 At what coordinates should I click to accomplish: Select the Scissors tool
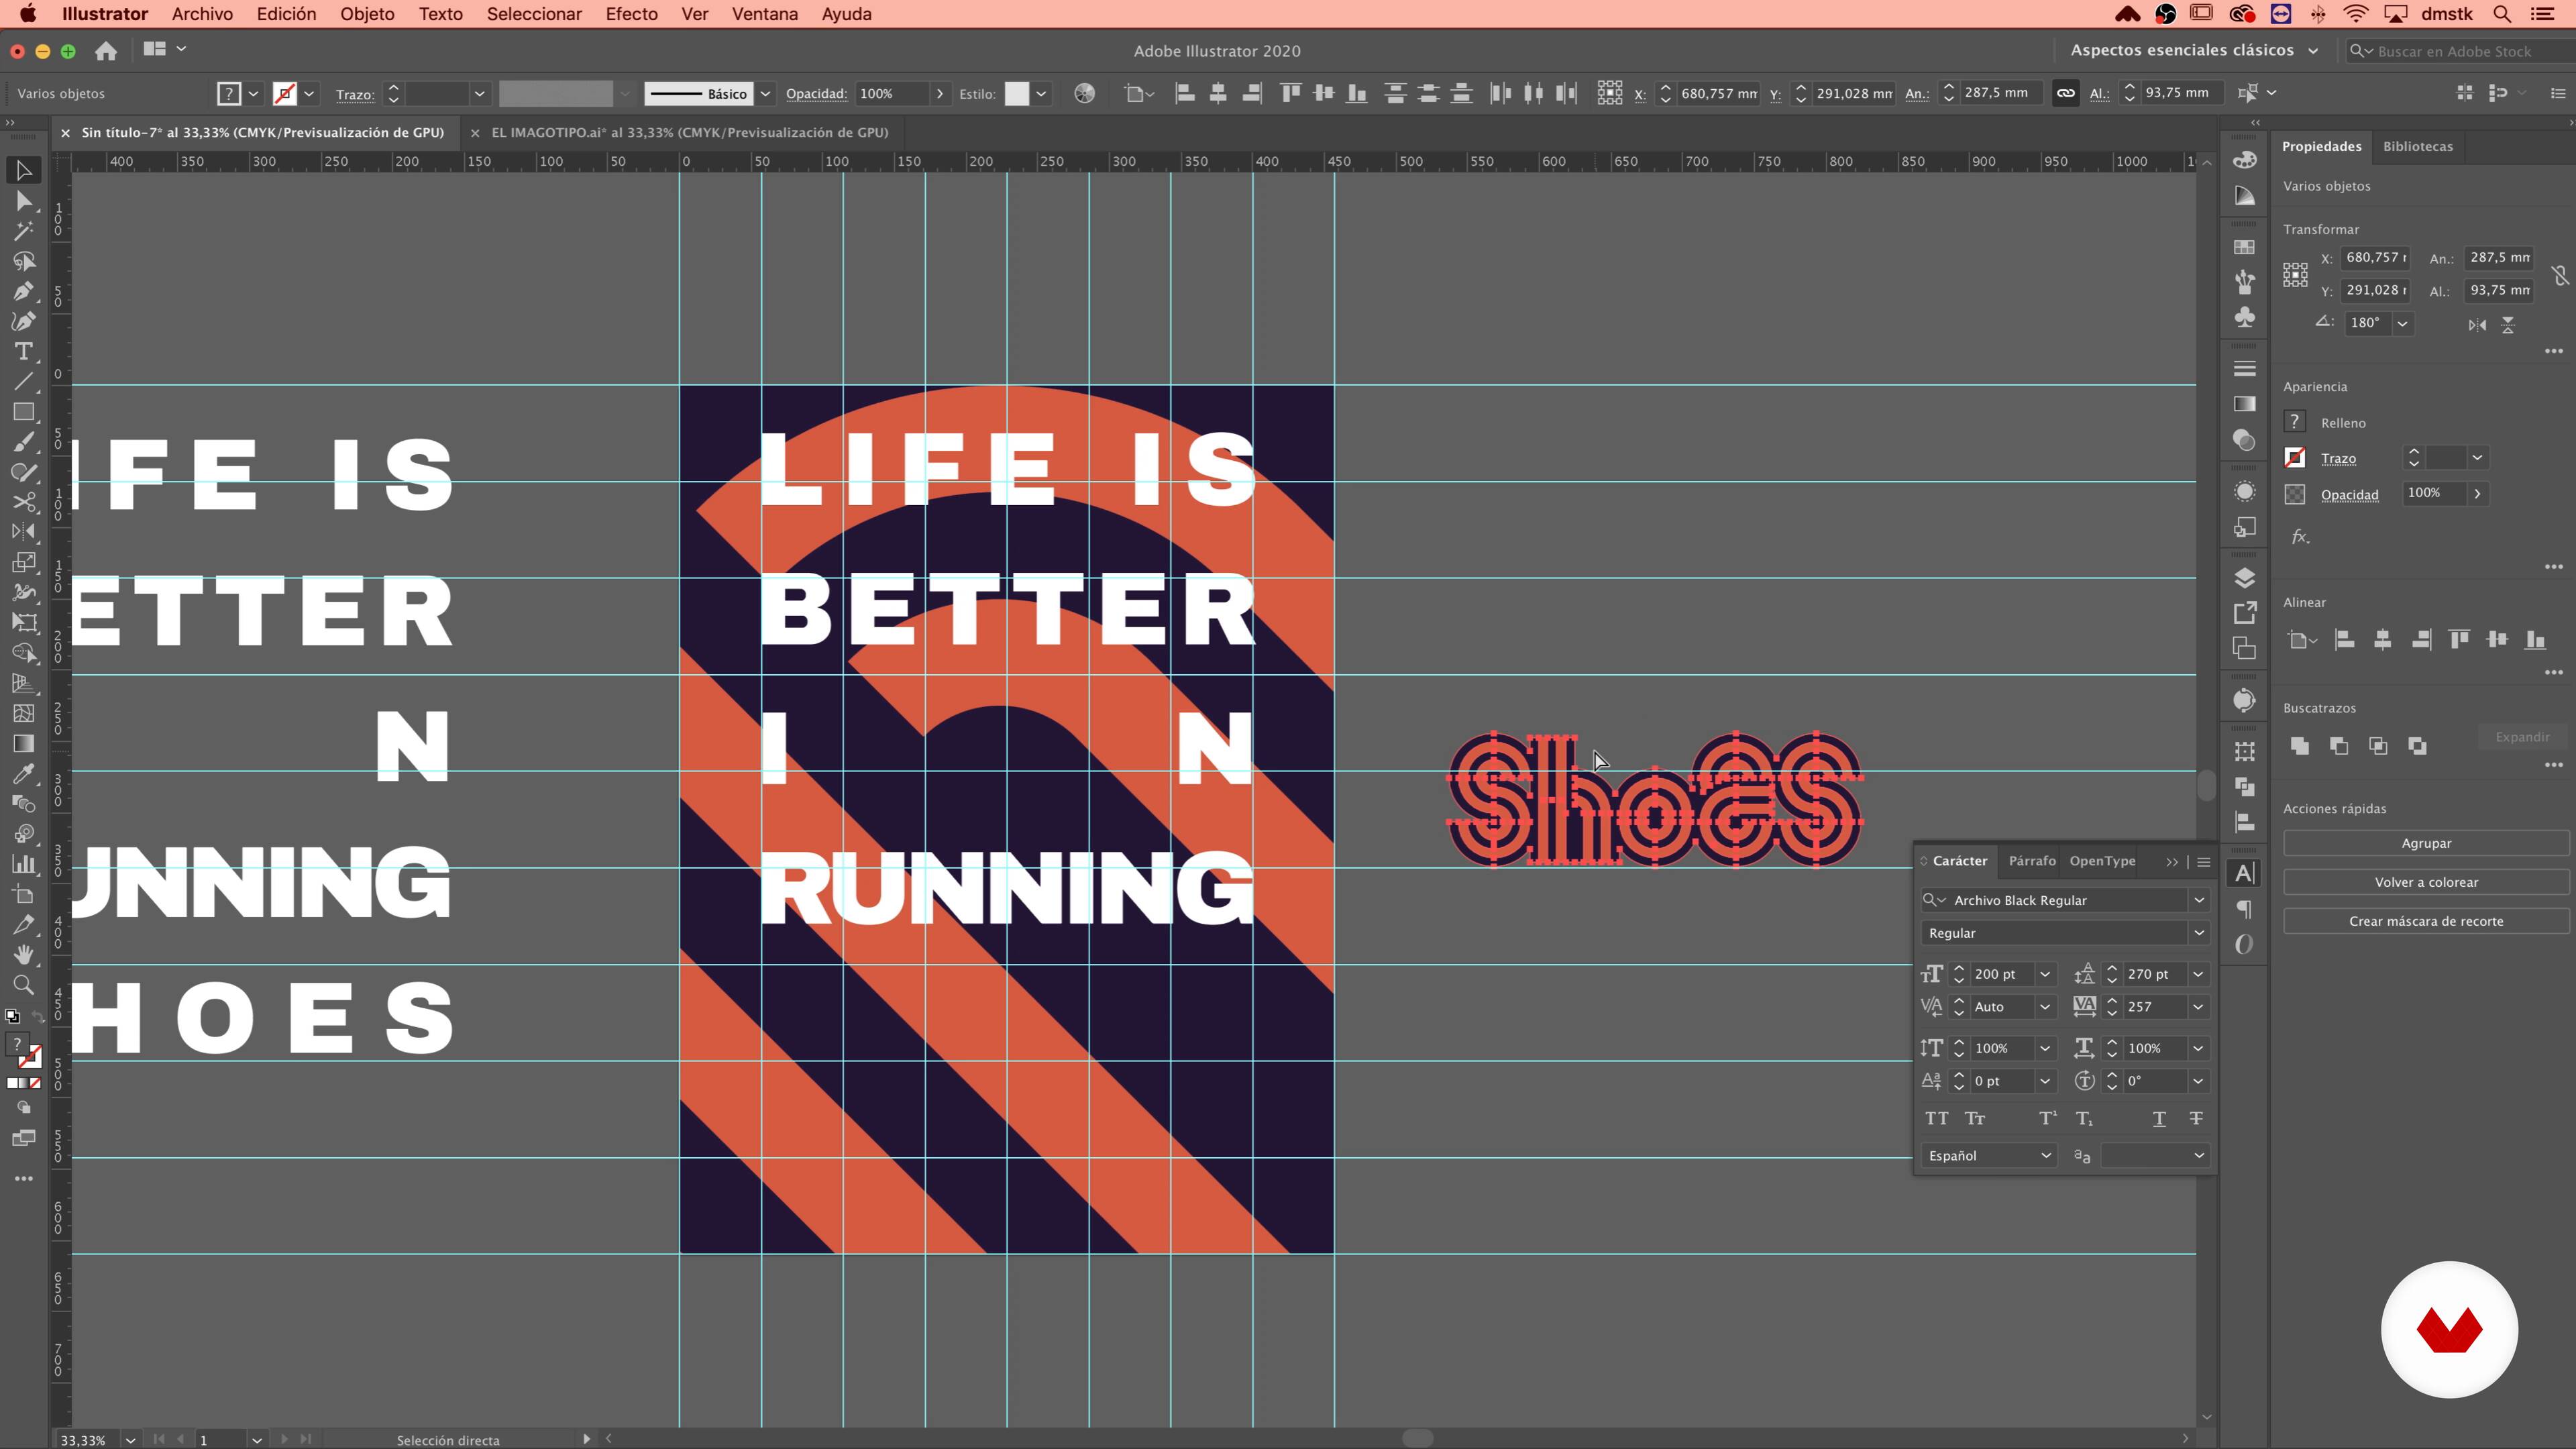point(24,502)
